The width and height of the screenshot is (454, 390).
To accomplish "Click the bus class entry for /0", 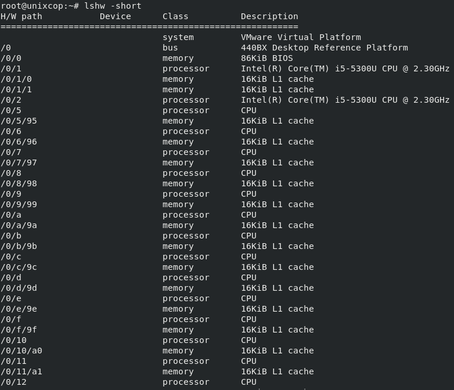I will coord(170,48).
